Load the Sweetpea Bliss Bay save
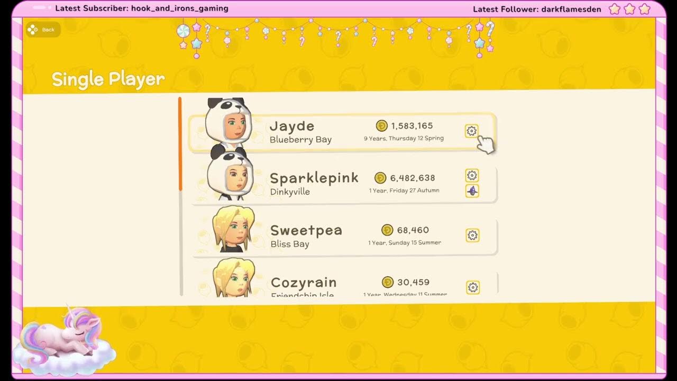677x381 pixels. [x=345, y=237]
